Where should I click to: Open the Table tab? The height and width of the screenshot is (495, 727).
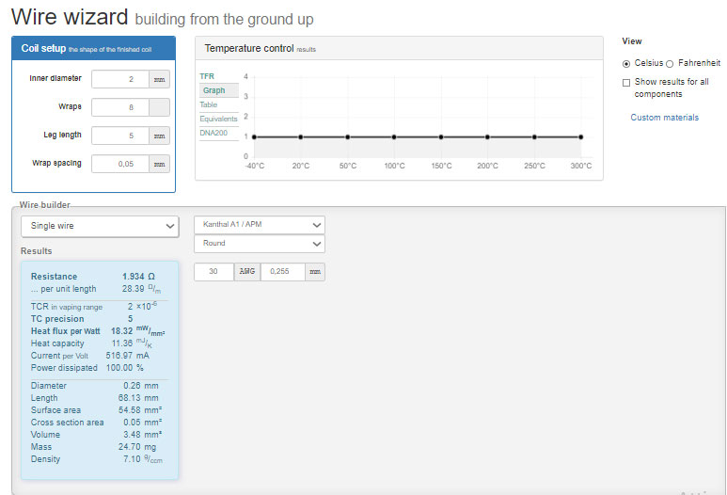coord(209,104)
